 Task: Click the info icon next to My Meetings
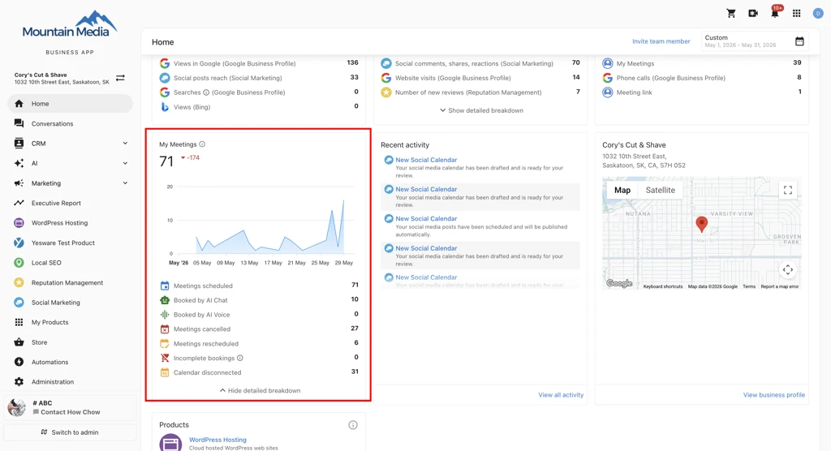click(x=202, y=144)
